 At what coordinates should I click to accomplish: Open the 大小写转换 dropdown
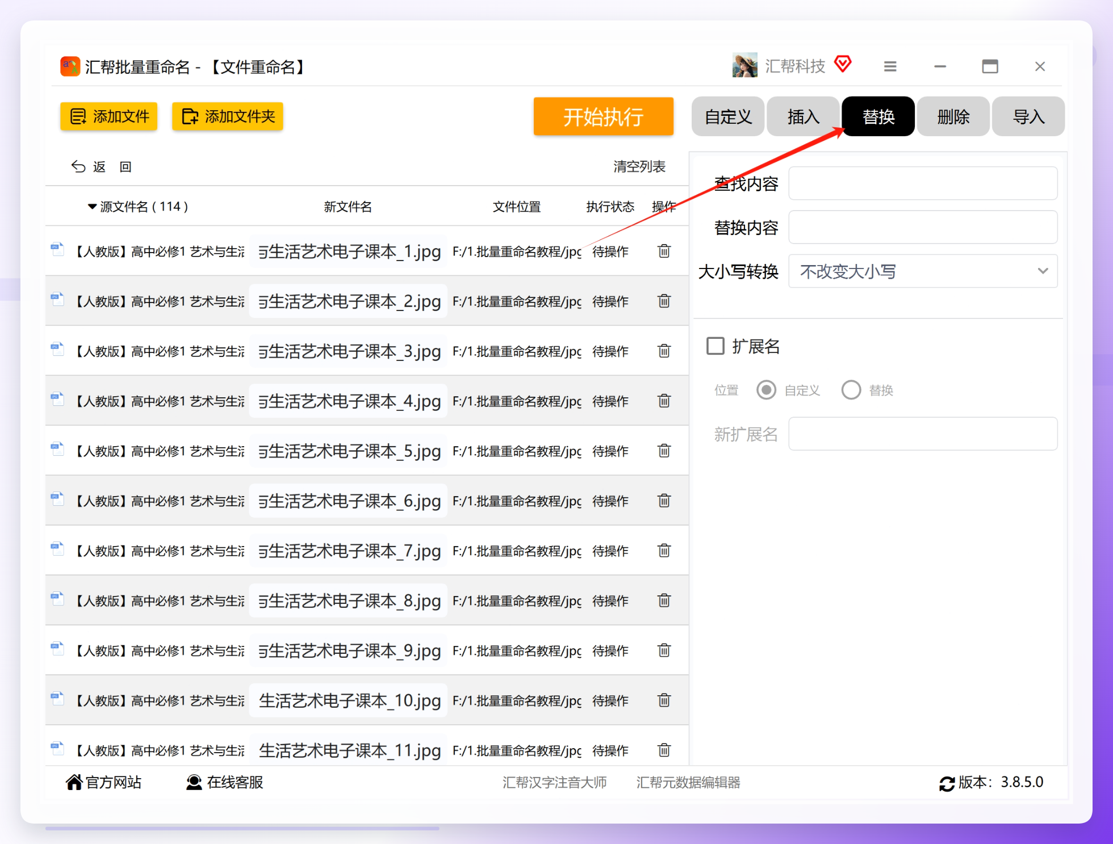coord(923,271)
